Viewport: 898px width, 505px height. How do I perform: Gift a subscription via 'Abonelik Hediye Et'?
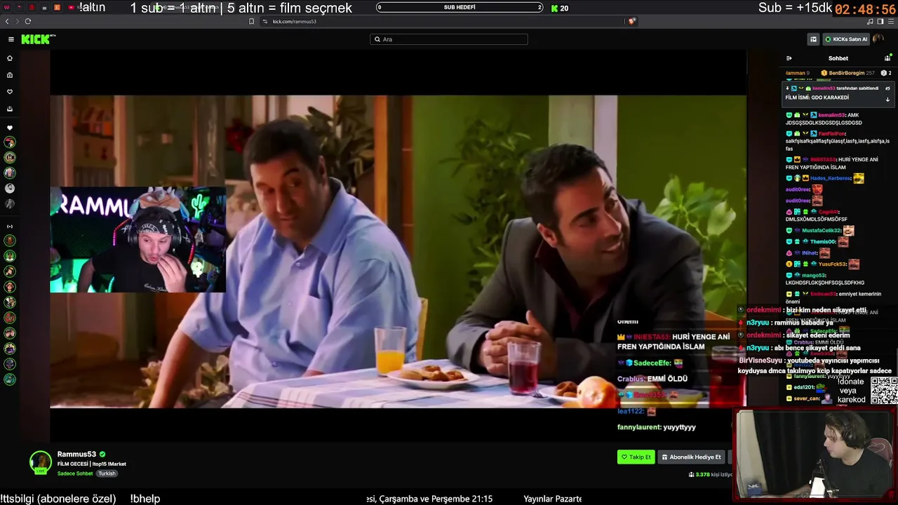(692, 457)
